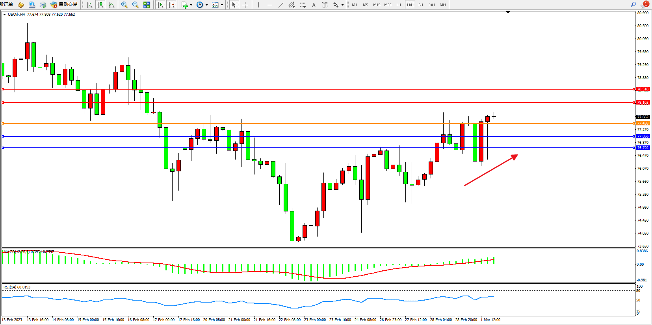Image resolution: width=652 pixels, height=325 pixels.
Task: Open the search magnifier in top right
Action: click(x=633, y=5)
